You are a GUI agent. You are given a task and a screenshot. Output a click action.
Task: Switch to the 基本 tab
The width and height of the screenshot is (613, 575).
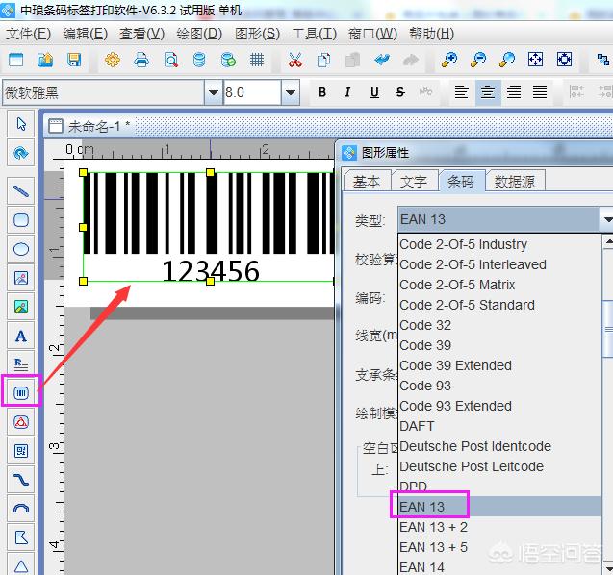(x=367, y=181)
